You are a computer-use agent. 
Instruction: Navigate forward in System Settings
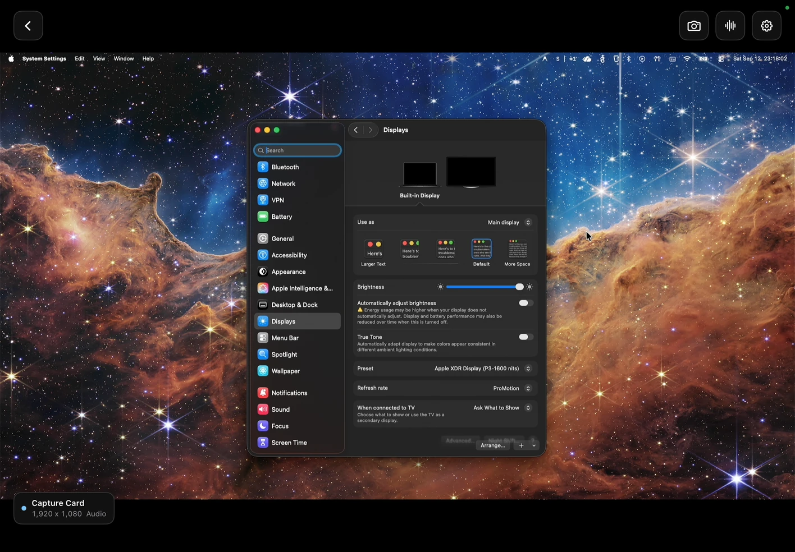(x=370, y=130)
